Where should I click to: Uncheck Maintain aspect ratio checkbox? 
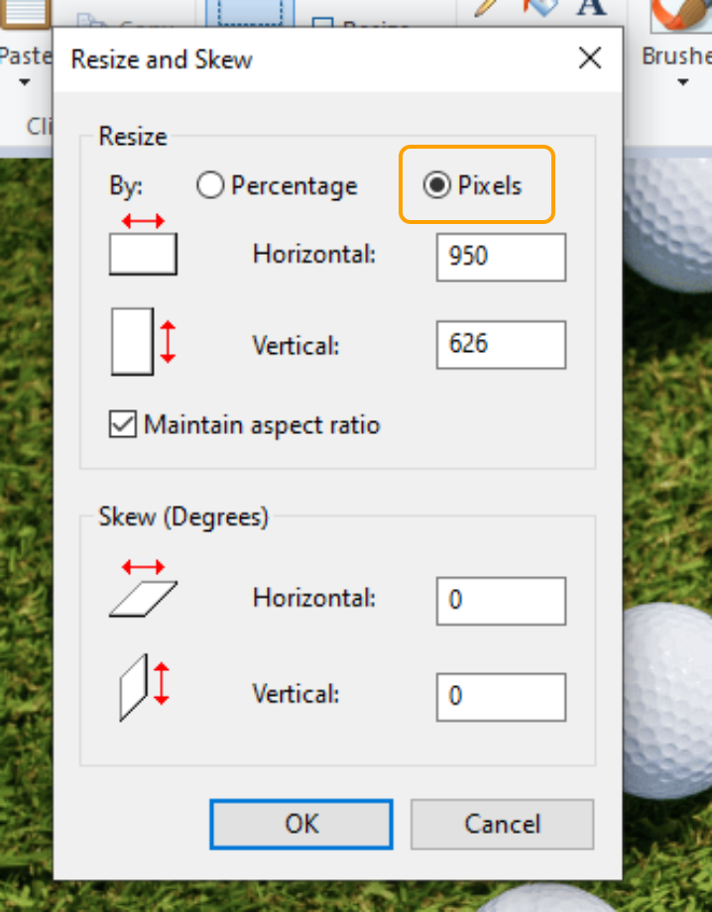[123, 425]
